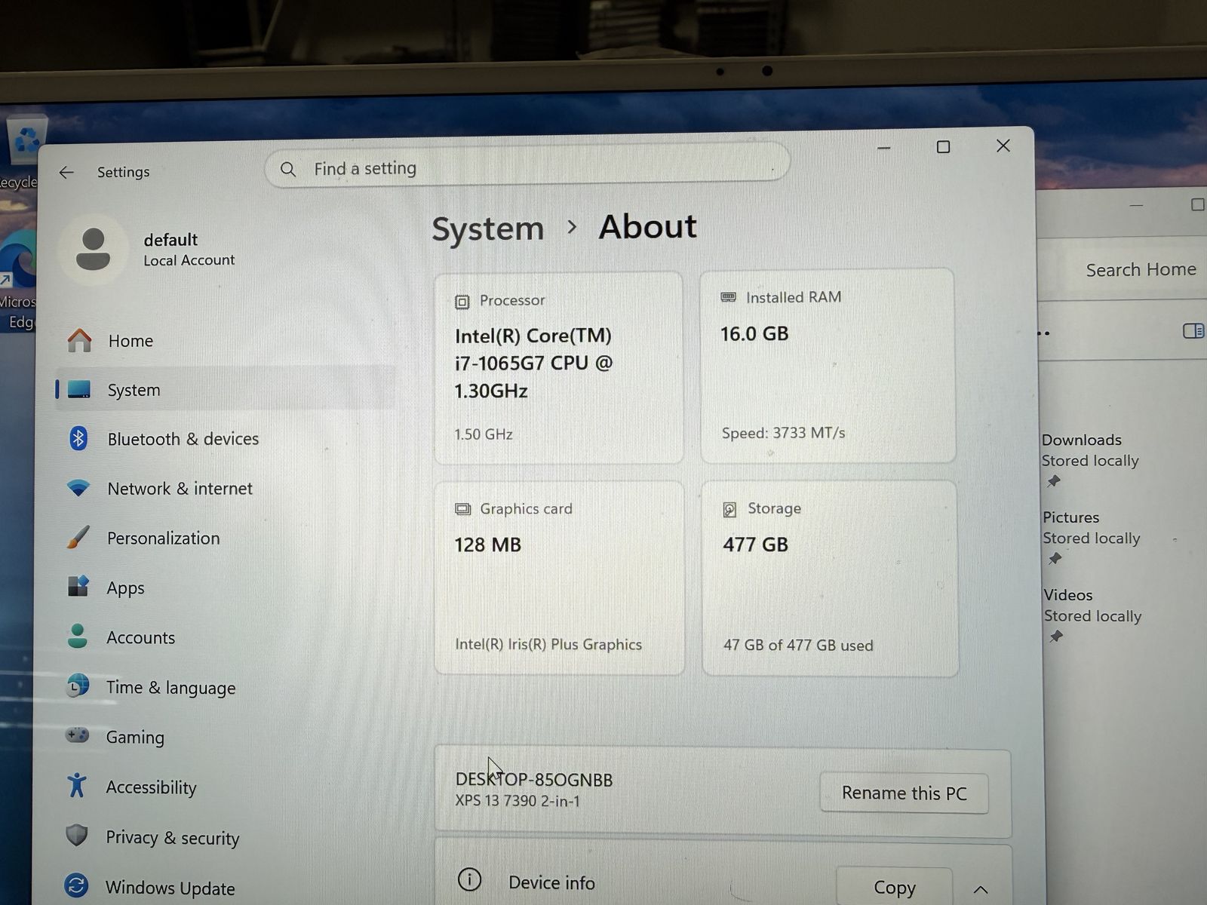The image size is (1207, 905).
Task: Open the default Local Account profile
Action: (189, 250)
